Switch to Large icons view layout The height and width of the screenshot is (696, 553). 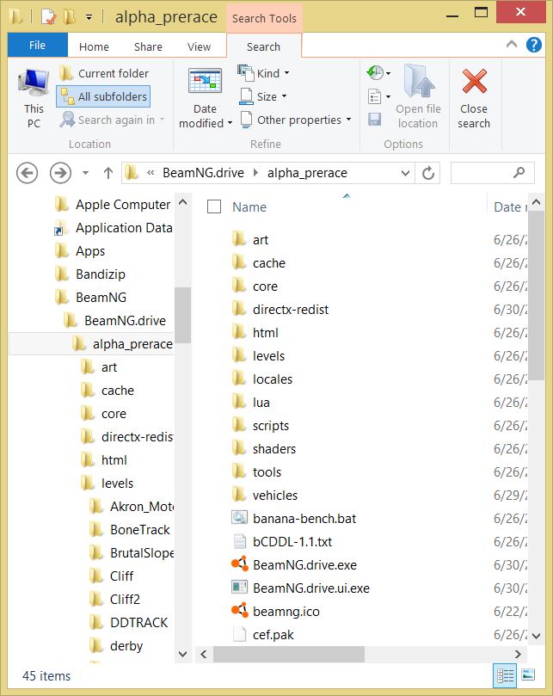tap(528, 674)
